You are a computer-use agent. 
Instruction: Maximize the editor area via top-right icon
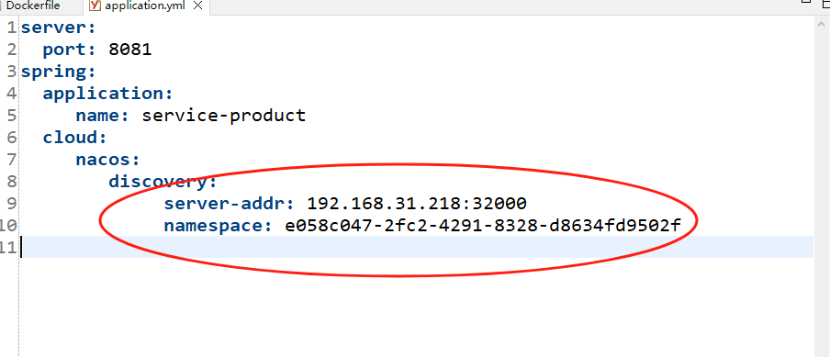pyautogui.click(x=825, y=2)
